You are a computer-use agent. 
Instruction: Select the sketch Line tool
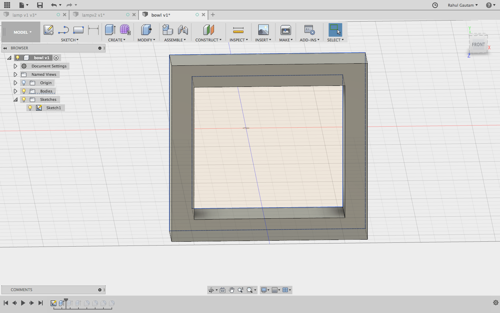[x=63, y=30]
